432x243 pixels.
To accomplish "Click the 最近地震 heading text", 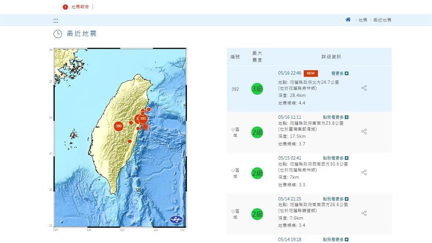I will coord(81,34).
